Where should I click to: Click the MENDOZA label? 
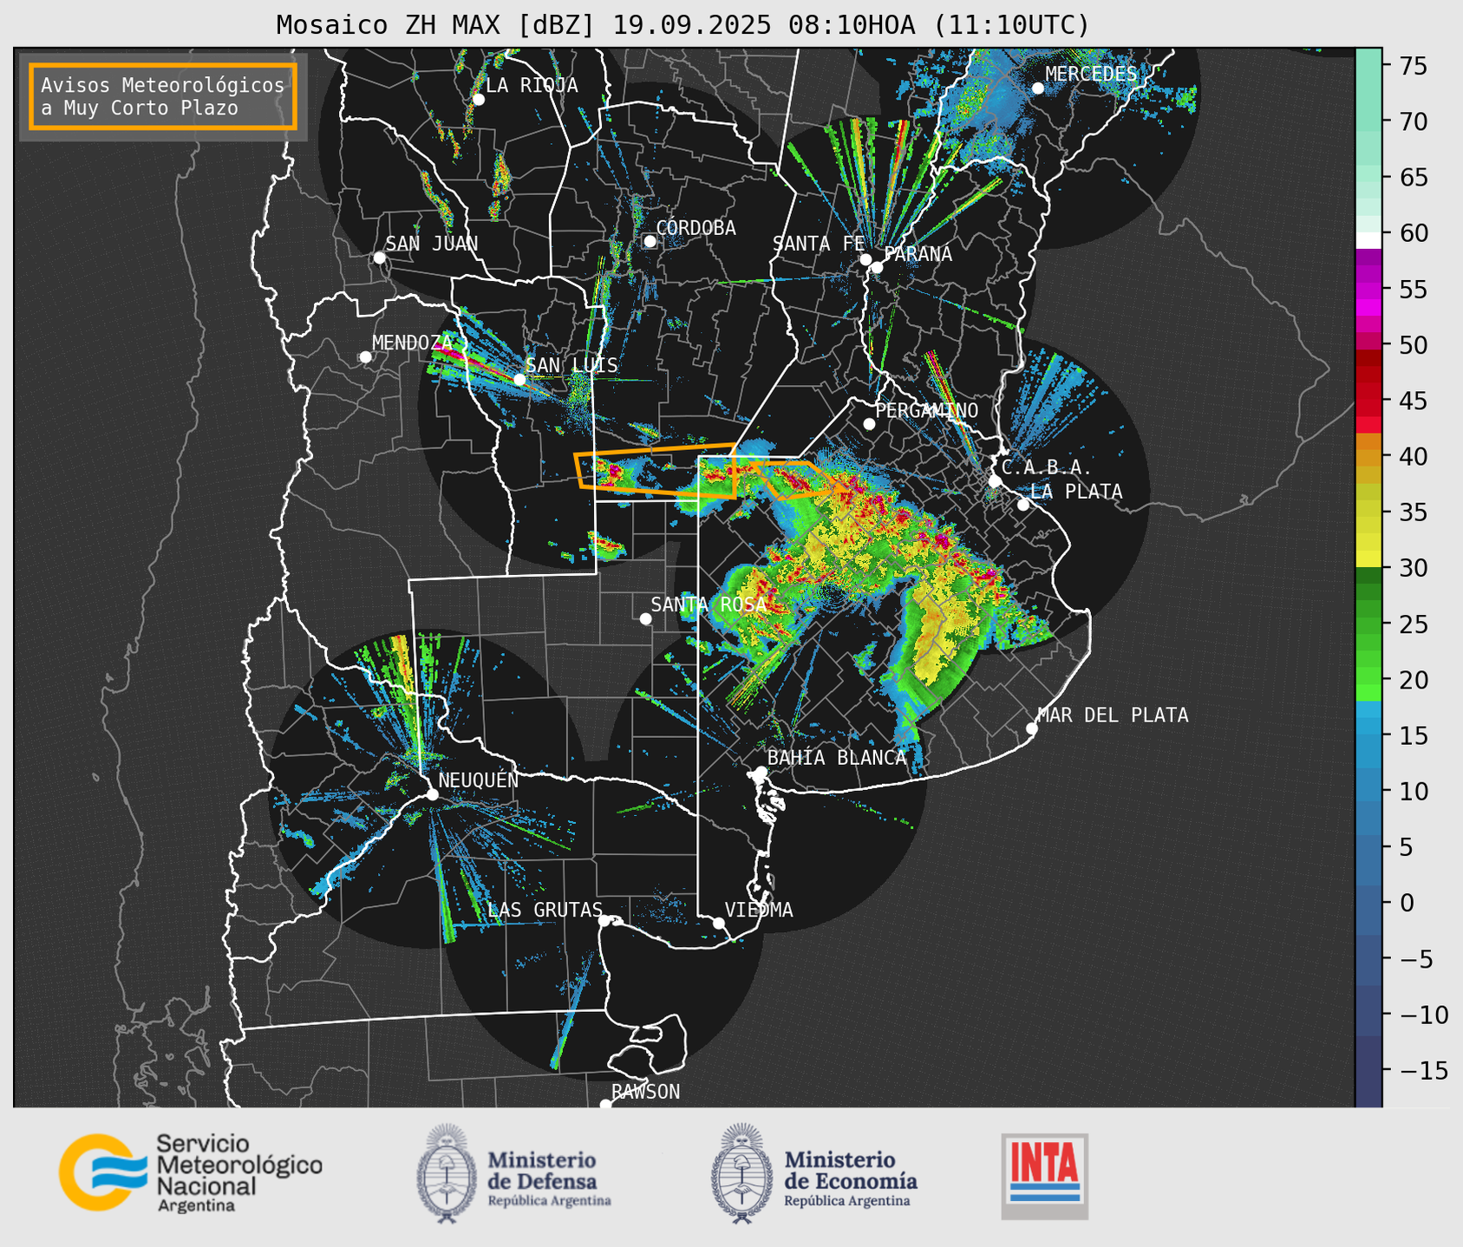pos(412,343)
